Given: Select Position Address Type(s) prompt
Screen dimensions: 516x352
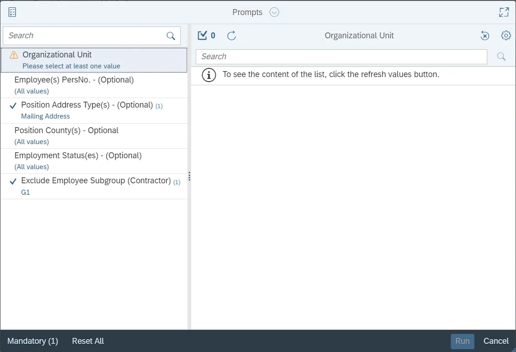Looking at the screenshot, I should [87, 105].
